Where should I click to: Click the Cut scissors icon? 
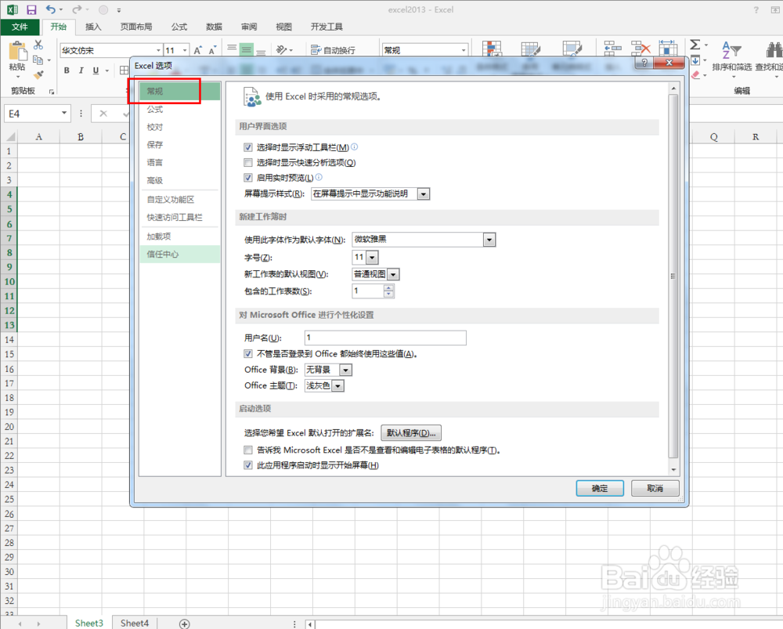[x=38, y=45]
